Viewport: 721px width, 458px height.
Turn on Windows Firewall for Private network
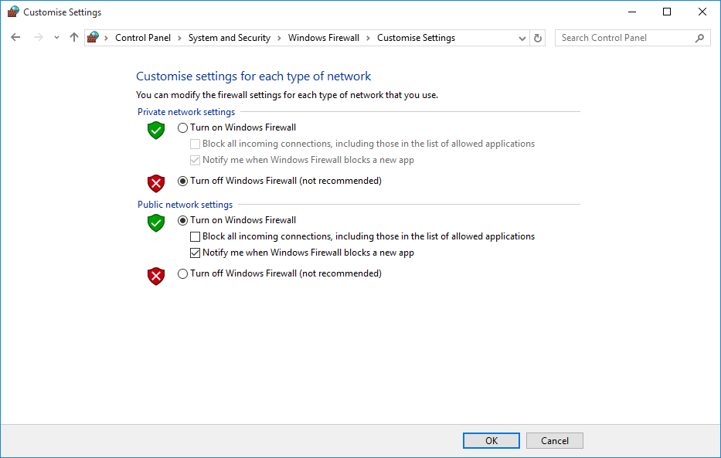coord(183,127)
